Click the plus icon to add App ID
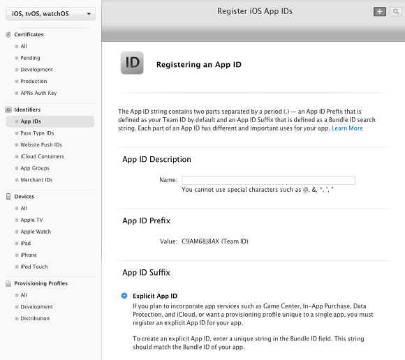The image size is (405, 360). (x=379, y=12)
